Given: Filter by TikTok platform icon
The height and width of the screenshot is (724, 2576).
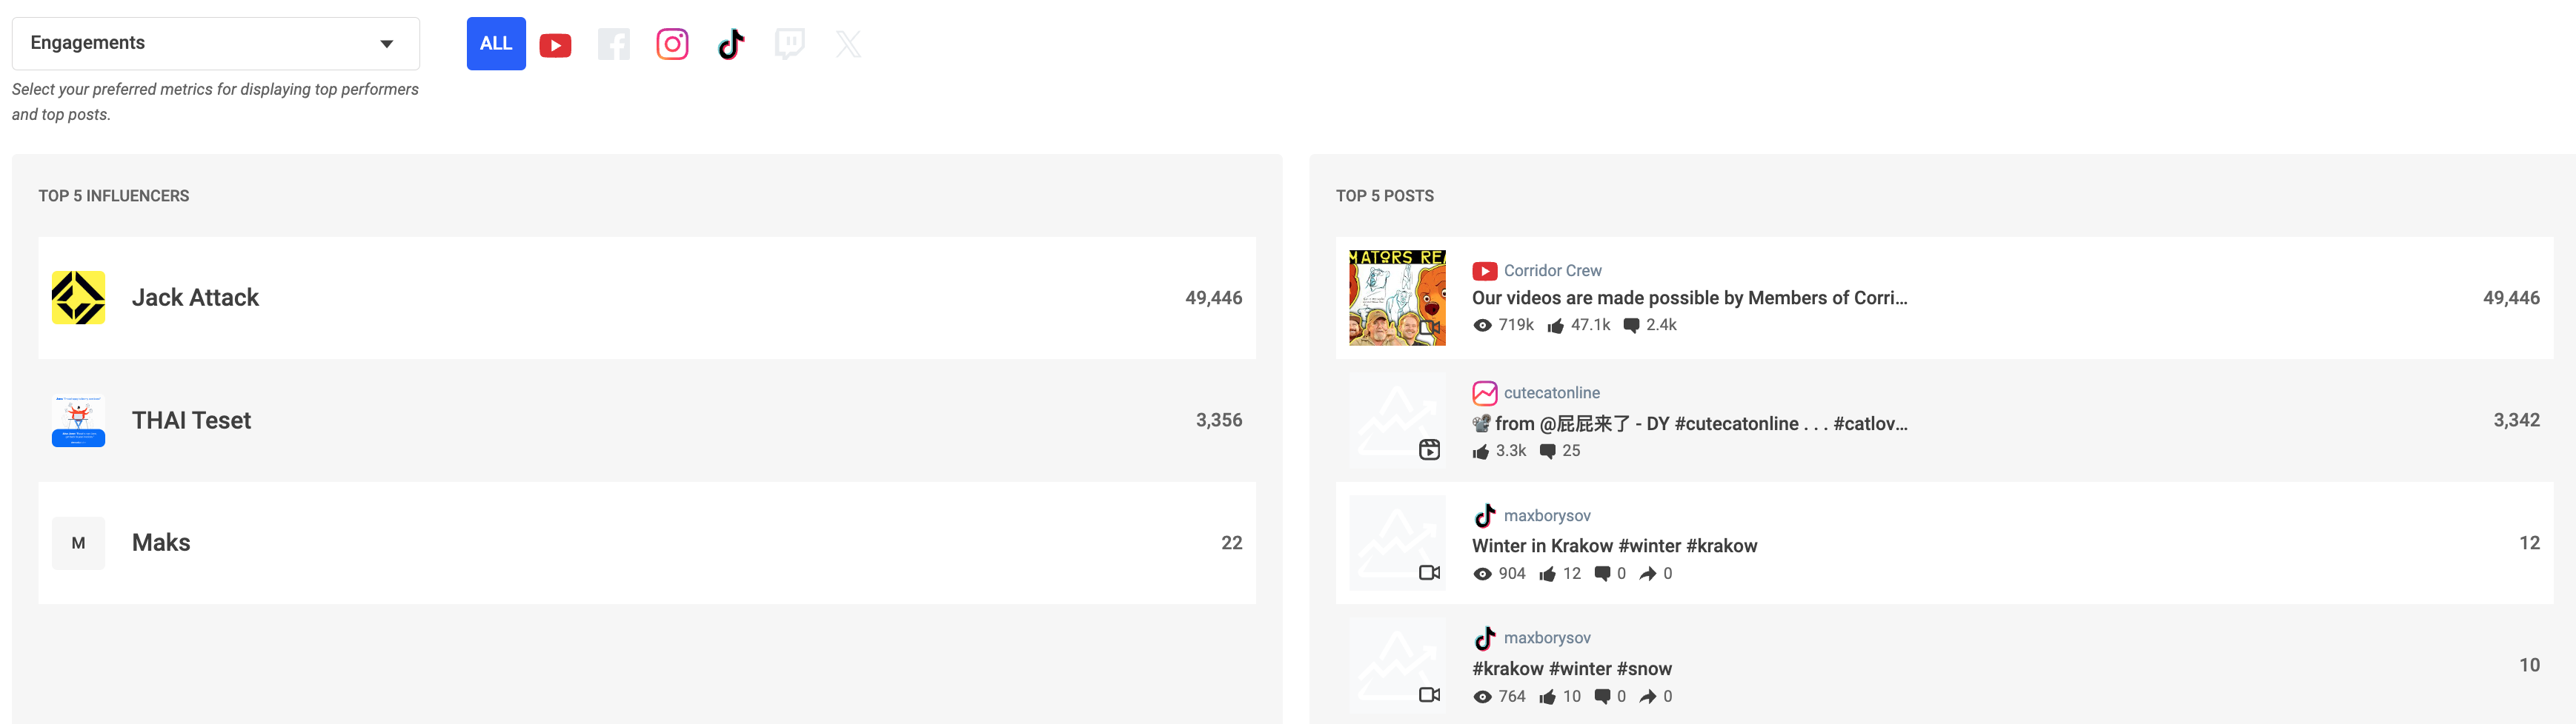Looking at the screenshot, I should [731, 44].
